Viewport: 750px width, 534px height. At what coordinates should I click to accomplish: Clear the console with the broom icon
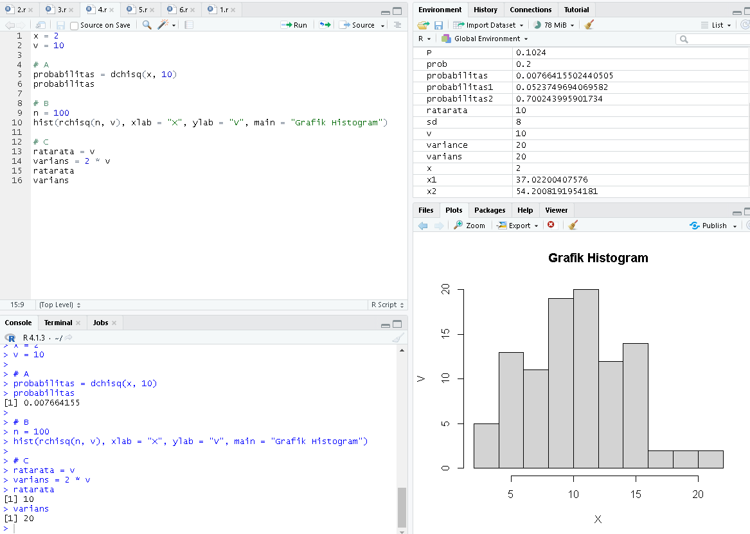398,337
